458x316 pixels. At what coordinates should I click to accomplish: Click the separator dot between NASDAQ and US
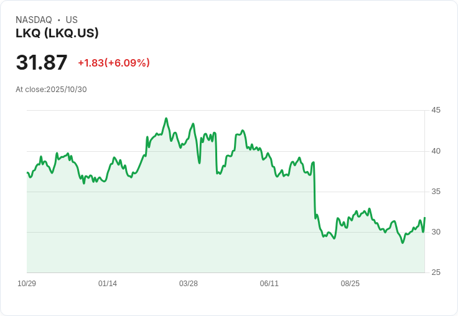point(59,20)
